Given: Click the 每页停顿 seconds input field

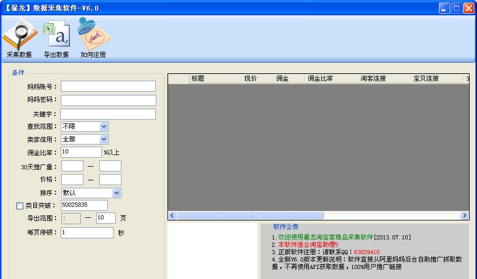Looking at the screenshot, I should pyautogui.click(x=87, y=233).
